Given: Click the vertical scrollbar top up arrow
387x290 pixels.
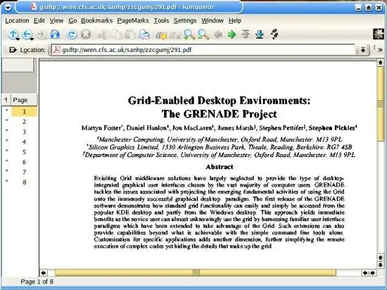Looking at the screenshot, I should click(380, 62).
